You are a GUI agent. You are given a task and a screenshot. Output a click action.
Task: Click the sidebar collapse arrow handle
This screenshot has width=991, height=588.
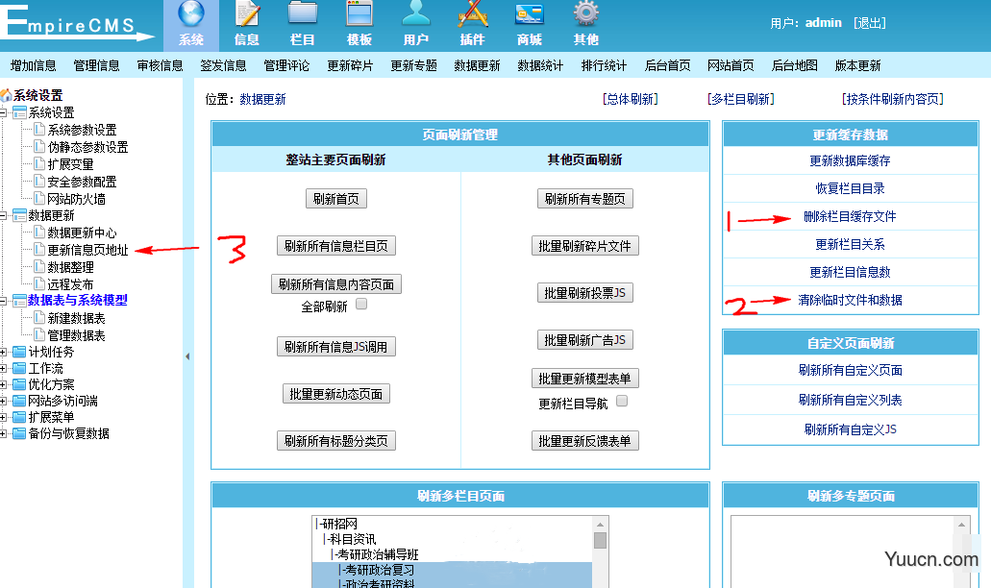point(187,356)
